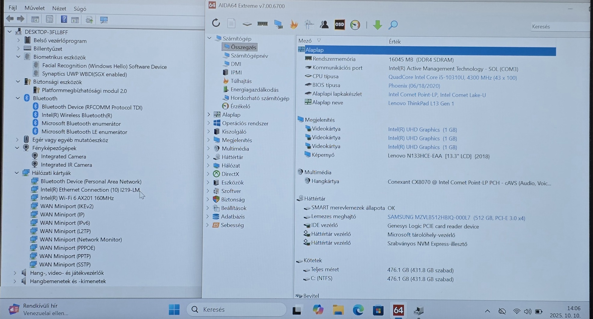Expand the Háttértár node in AIDA64 tree

[208, 157]
